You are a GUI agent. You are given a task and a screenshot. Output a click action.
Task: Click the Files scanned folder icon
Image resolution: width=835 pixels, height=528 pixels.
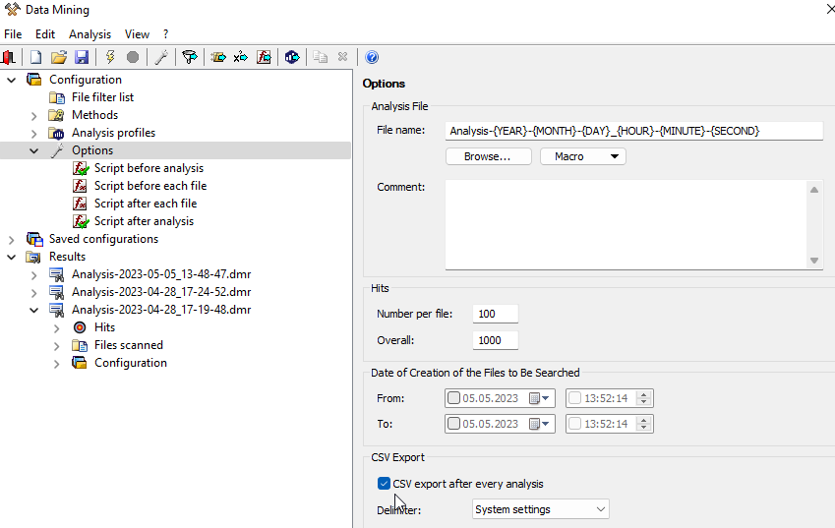[80, 345]
